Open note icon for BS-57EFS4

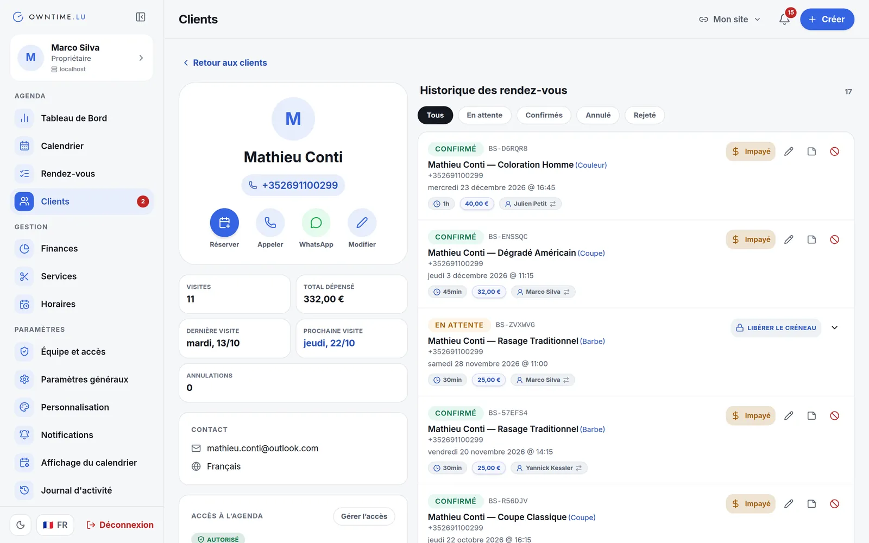coord(811,416)
